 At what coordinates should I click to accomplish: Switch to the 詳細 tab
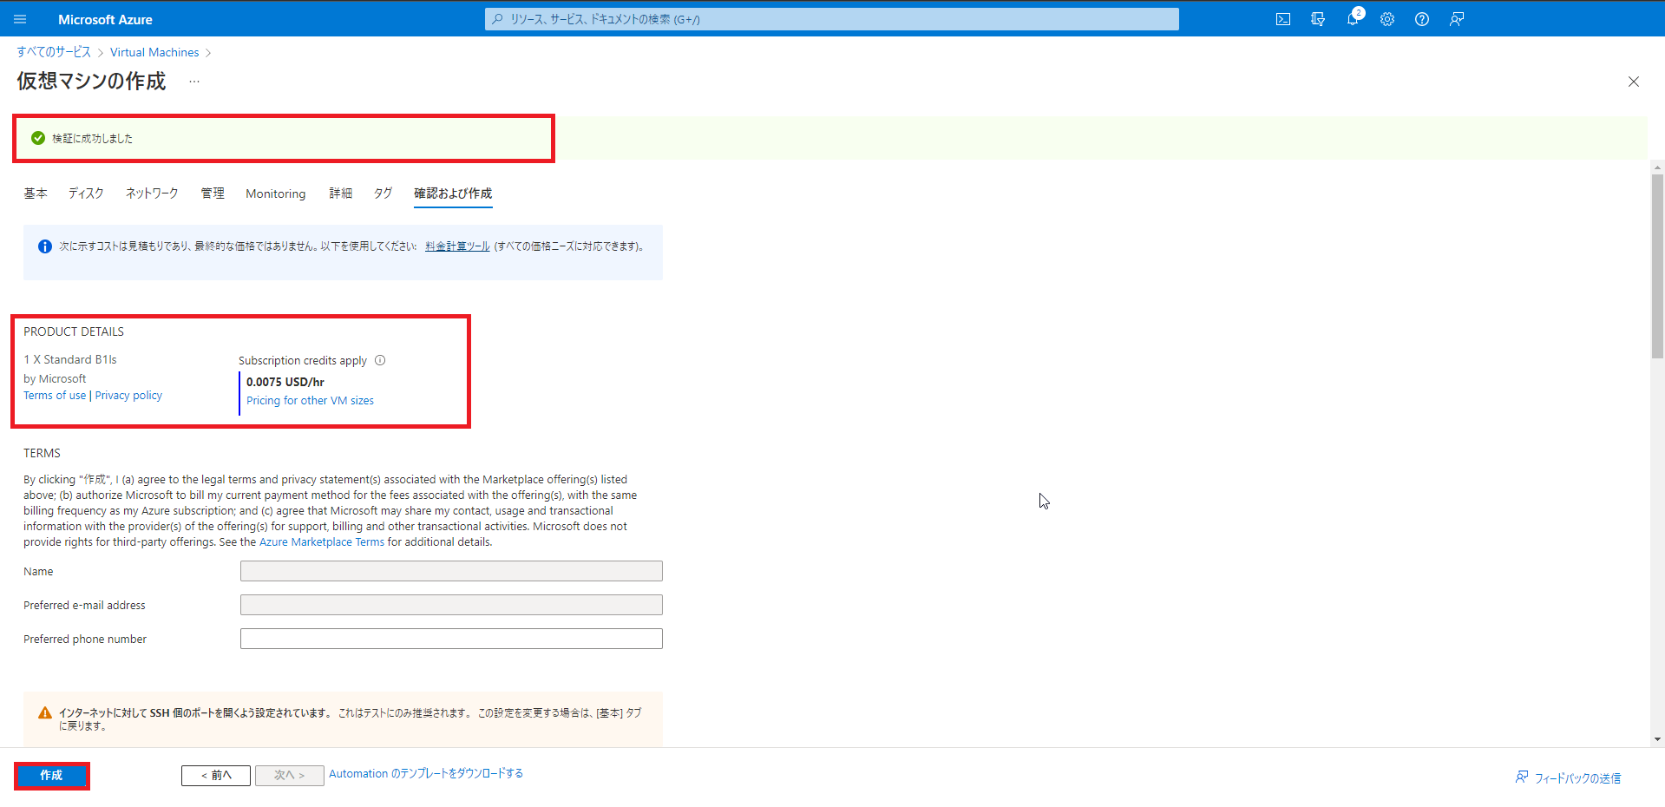click(x=341, y=194)
